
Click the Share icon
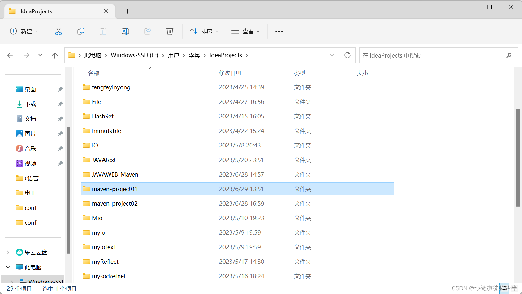pyautogui.click(x=148, y=31)
